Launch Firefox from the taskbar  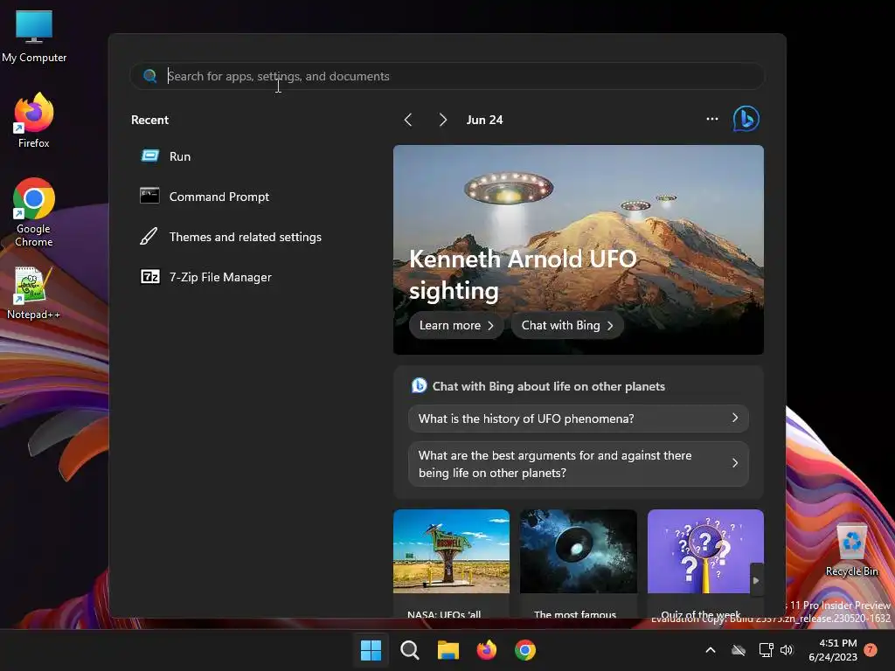486,650
